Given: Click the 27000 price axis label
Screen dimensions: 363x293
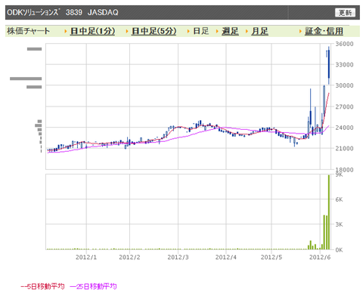Looking at the screenshot, I should tap(344, 106).
